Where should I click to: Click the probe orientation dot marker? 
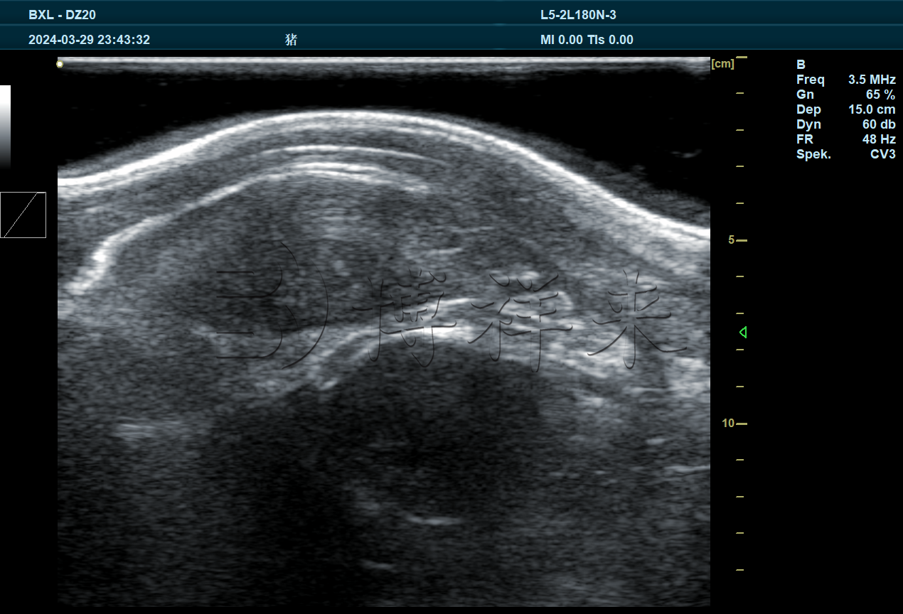click(60, 65)
